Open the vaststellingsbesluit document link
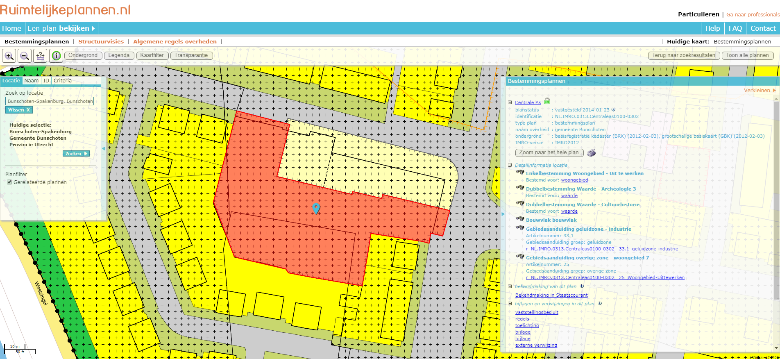The height and width of the screenshot is (359, 780). point(537,312)
